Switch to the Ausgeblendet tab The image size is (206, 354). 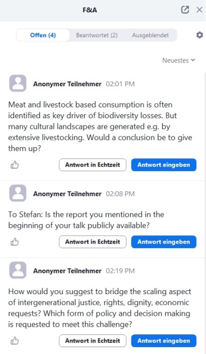point(150,35)
